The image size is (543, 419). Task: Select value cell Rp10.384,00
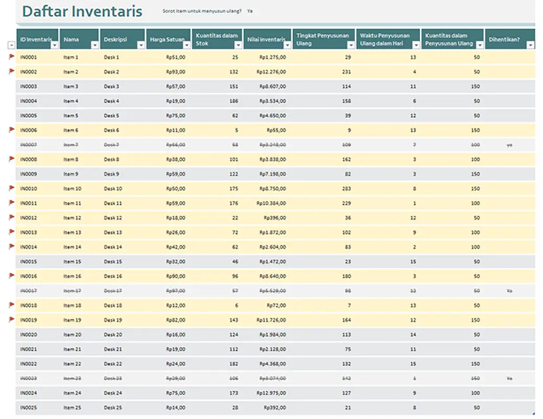click(271, 203)
